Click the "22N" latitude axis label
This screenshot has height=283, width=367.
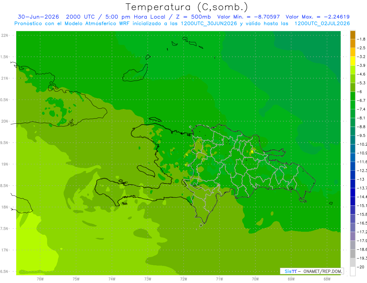pos(5,35)
